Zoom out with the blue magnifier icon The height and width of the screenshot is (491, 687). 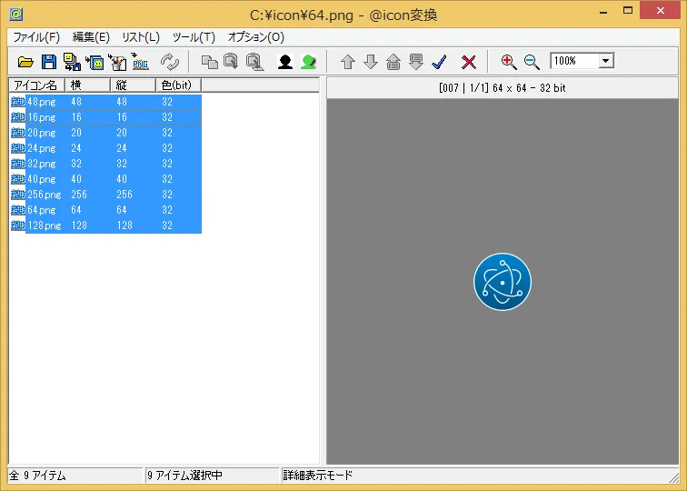(x=533, y=62)
